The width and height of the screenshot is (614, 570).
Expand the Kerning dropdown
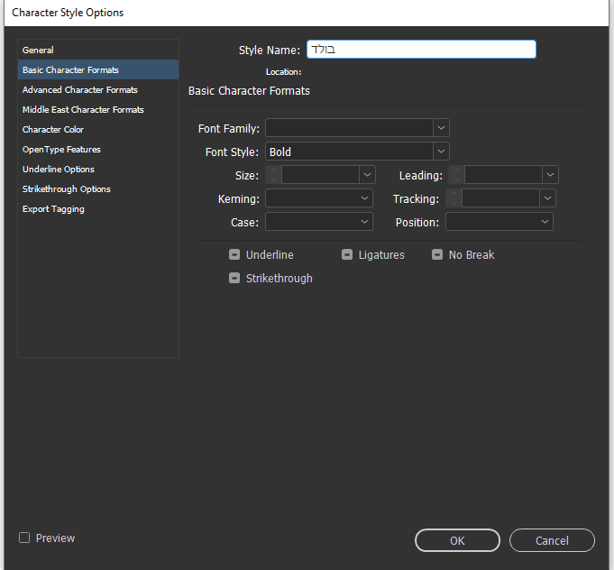pos(365,198)
